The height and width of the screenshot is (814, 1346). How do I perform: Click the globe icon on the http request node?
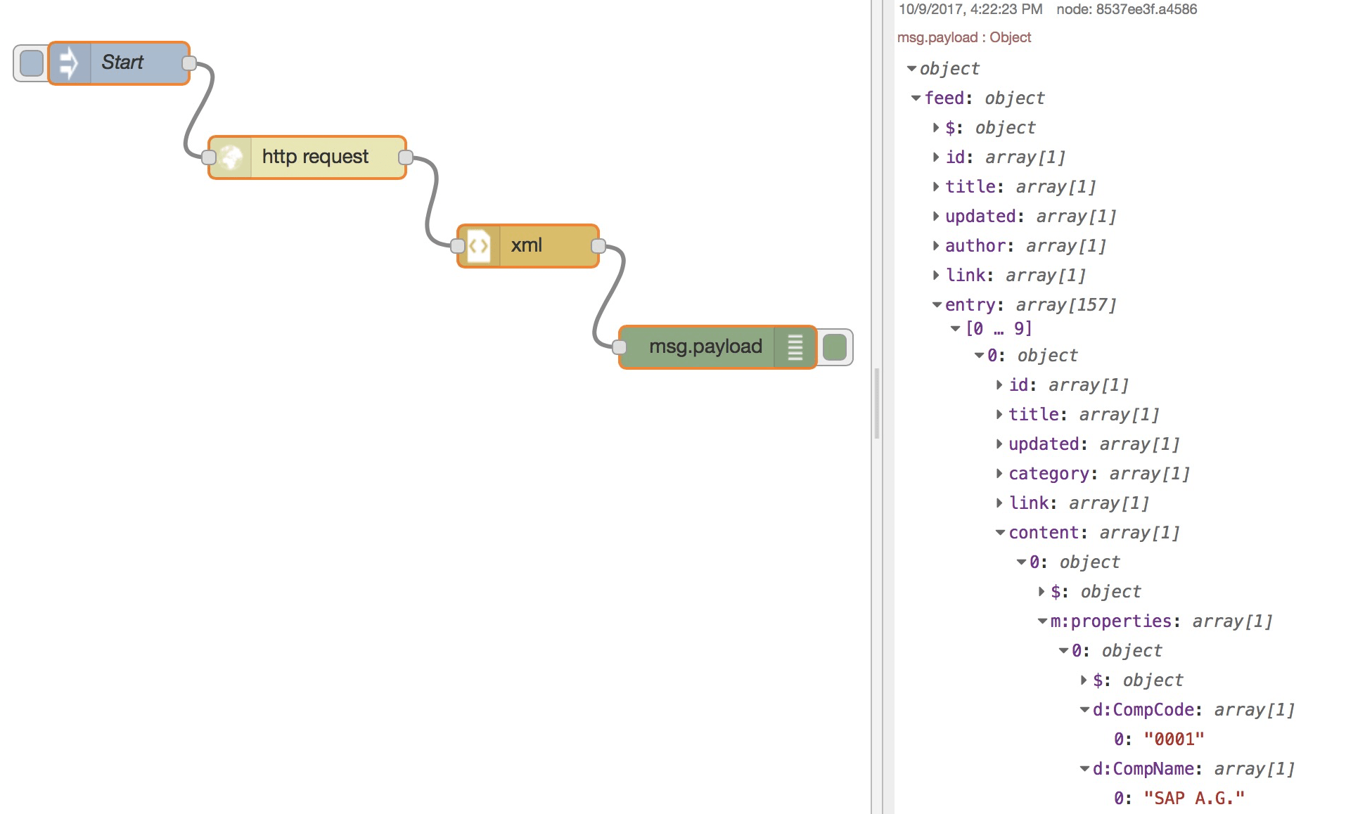coord(230,157)
